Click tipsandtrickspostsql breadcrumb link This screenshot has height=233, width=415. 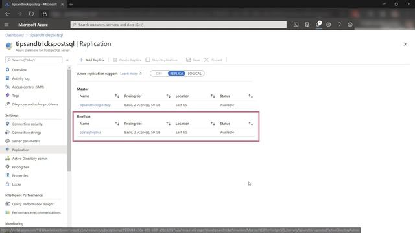coord(46,35)
